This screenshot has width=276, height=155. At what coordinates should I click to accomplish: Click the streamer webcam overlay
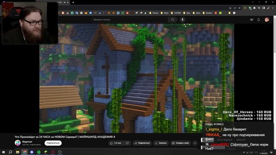click(x=30, y=23)
